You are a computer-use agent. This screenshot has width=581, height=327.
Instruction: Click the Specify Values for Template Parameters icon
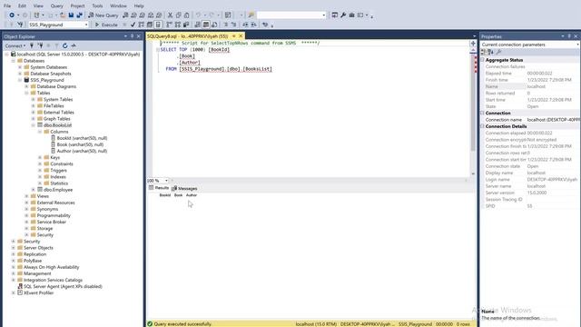[265, 25]
